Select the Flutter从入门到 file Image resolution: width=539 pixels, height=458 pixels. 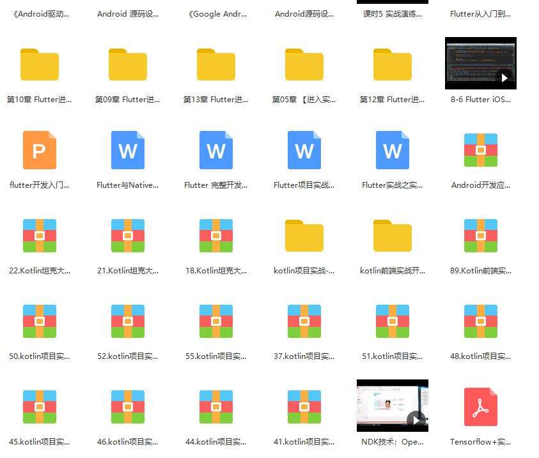coord(480,13)
